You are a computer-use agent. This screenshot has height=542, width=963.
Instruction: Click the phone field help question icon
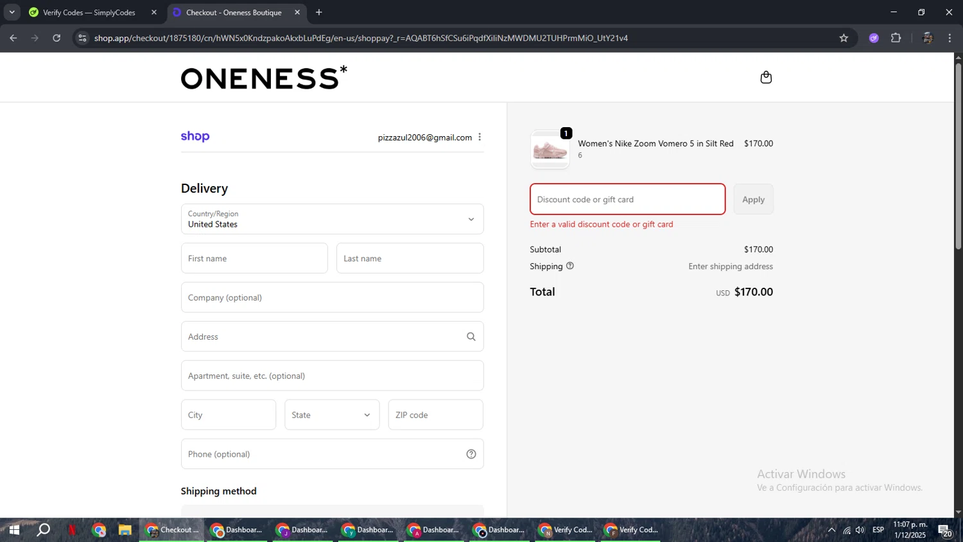pos(471,454)
